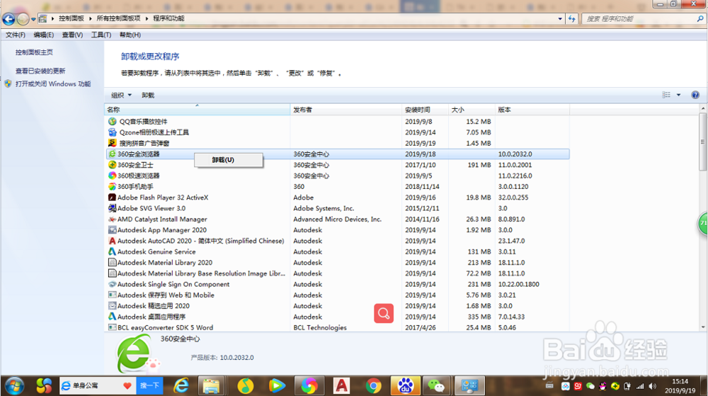Open the Windows Start orb
The height and width of the screenshot is (396, 708).
pos(14,386)
